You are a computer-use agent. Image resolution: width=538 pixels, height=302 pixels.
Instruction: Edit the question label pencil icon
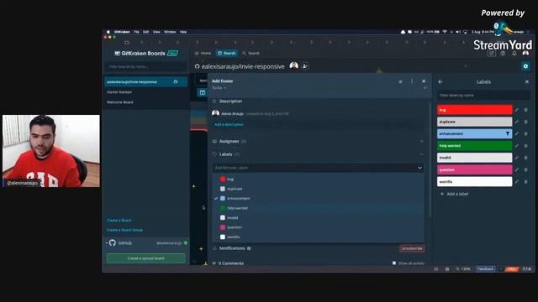517,169
